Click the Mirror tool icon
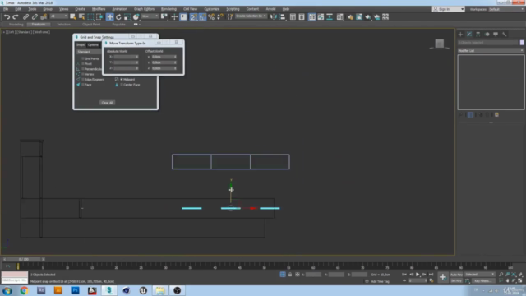Viewport: 526px width, 296px height. [x=274, y=16]
